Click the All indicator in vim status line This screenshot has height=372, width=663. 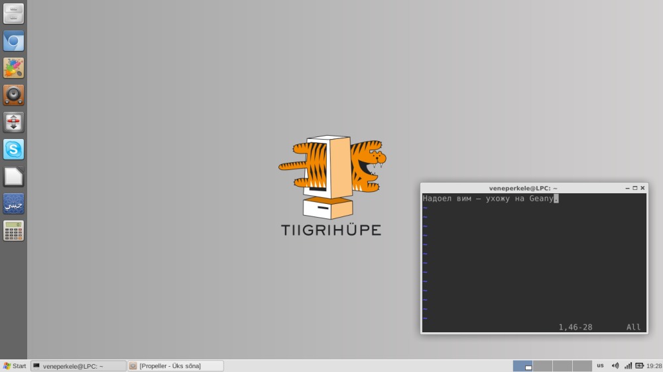click(633, 327)
